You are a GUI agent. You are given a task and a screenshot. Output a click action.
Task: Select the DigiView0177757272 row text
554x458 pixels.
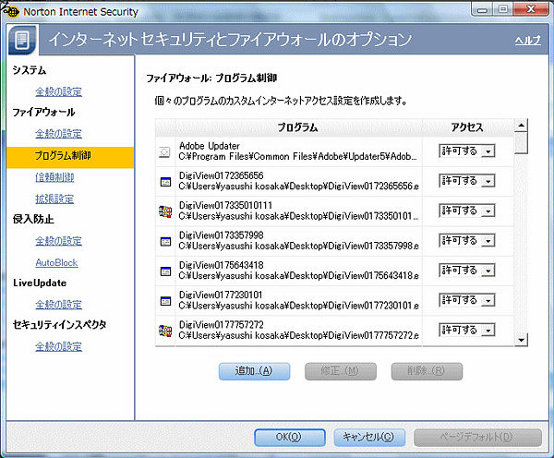(x=298, y=330)
